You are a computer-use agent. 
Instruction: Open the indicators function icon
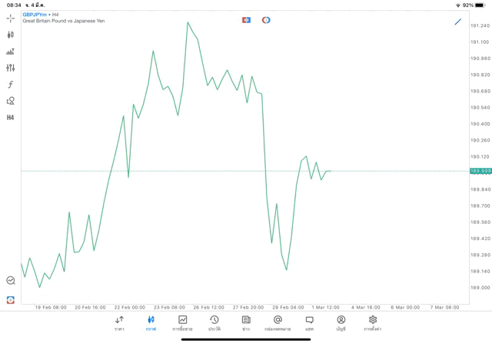pyautogui.click(x=10, y=85)
